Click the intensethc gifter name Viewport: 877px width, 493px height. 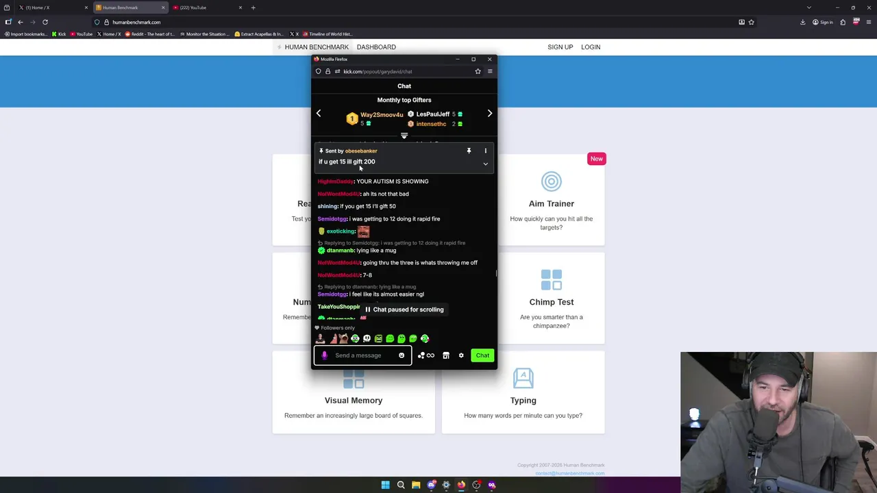pos(431,124)
